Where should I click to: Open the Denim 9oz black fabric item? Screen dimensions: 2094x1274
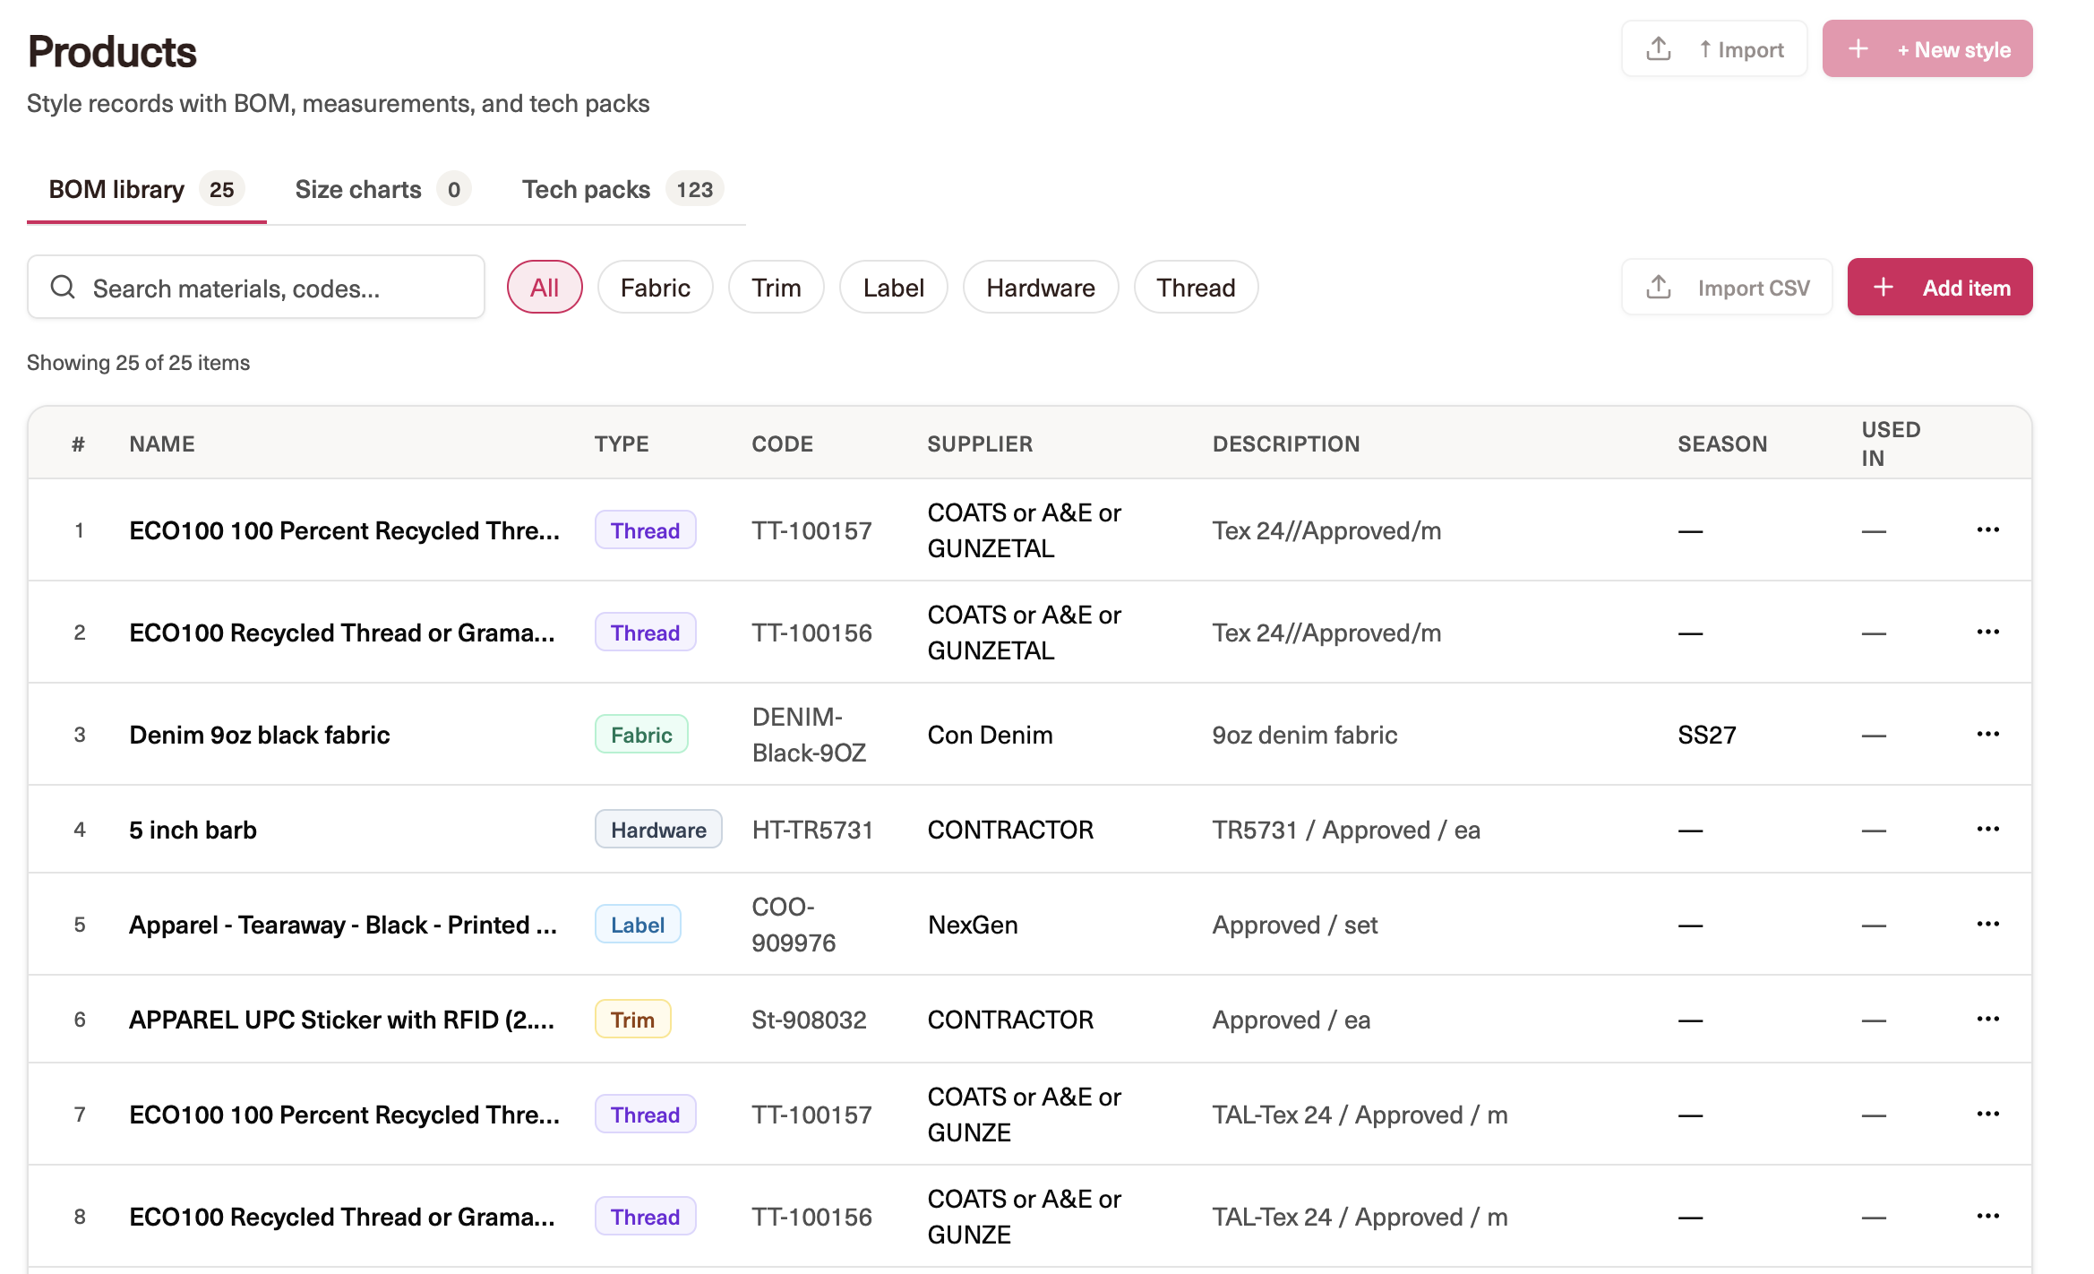pyautogui.click(x=260, y=735)
